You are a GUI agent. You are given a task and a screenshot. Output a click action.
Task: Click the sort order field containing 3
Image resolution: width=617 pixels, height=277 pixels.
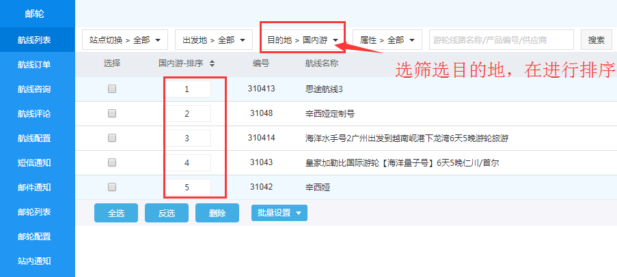(187, 138)
